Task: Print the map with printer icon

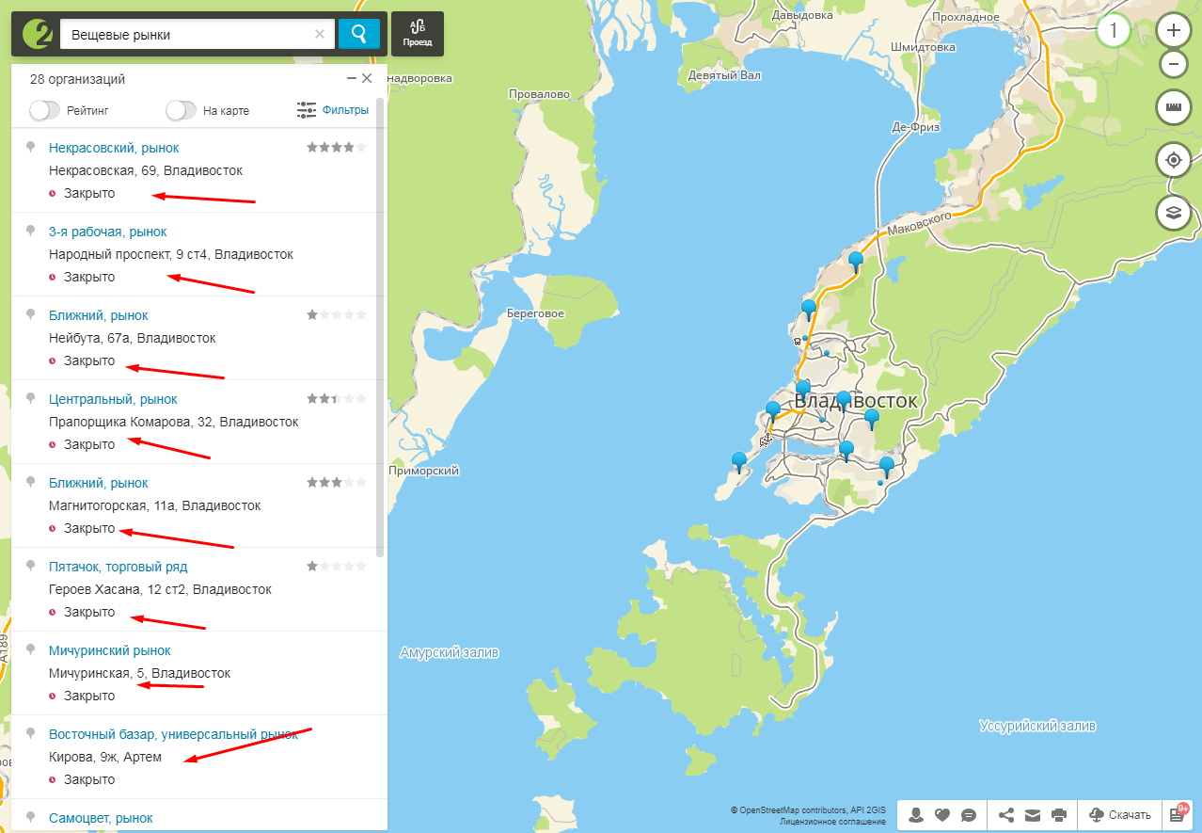Action: click(1059, 815)
